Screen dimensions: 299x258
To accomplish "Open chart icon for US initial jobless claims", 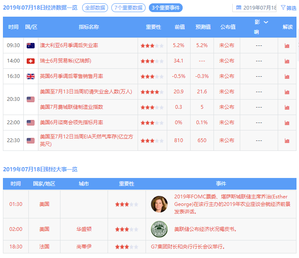I will coord(287,92).
